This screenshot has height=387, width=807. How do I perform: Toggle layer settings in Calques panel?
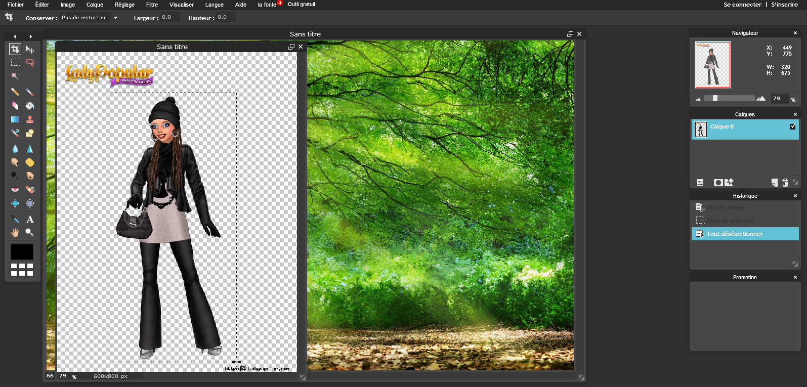tap(700, 183)
